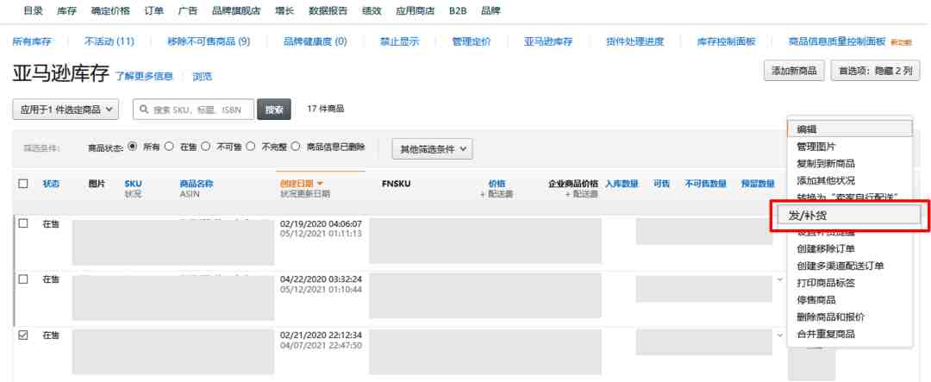Click the 了解更多信息 link
Screen dimensions: 931x382
[144, 76]
